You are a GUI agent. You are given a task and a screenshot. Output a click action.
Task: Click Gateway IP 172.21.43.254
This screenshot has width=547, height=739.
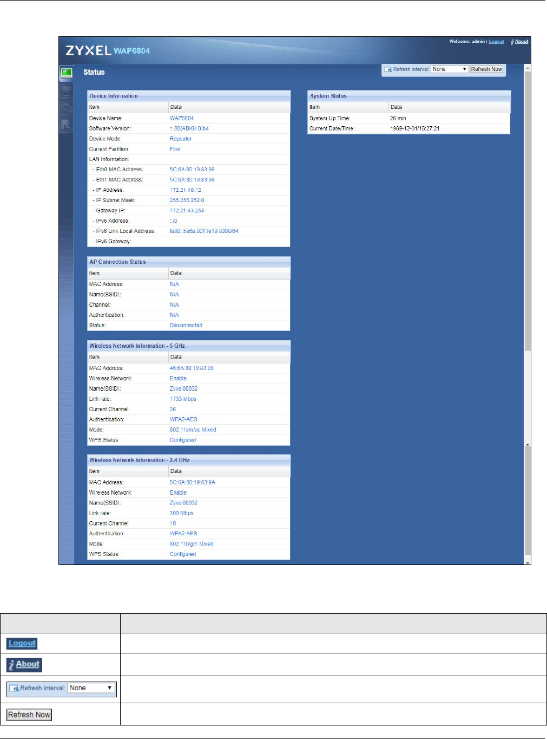pyautogui.click(x=187, y=211)
